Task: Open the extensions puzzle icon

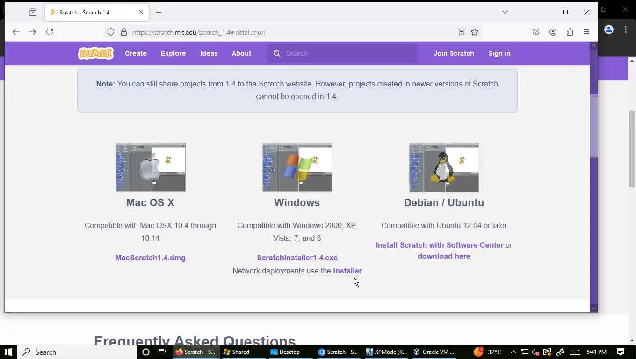Action: (x=570, y=32)
